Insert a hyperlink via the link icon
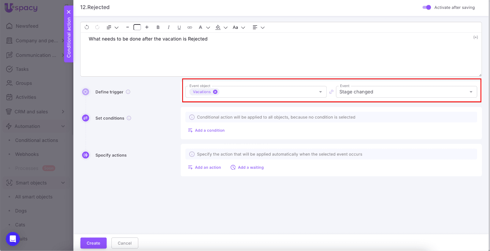The height and width of the screenshot is (251, 490). coord(190,27)
